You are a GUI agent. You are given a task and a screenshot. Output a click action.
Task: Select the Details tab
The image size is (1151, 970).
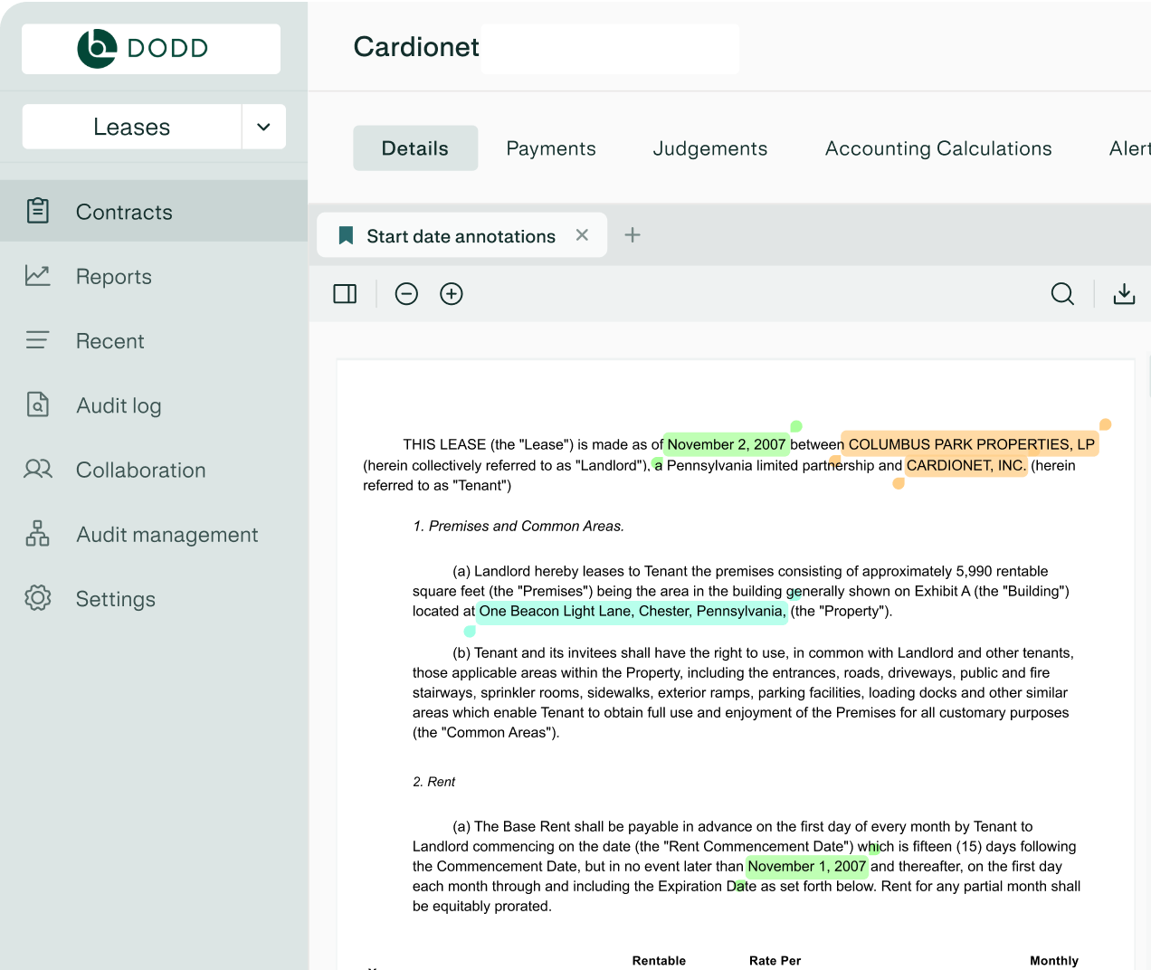(x=415, y=148)
